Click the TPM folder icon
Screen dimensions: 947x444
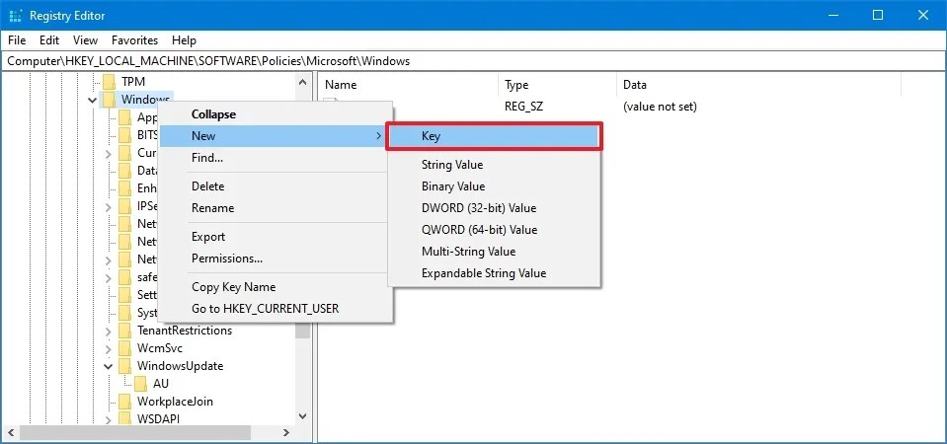(x=110, y=82)
